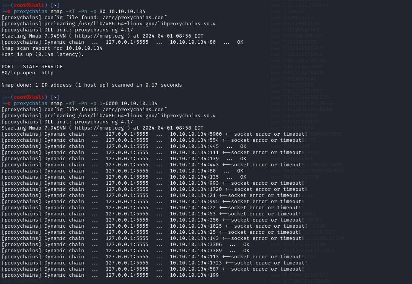Viewport: 412px width, 284px height.
Task: Click the error arrow on the port 1723 line
Action: click(x=229, y=263)
